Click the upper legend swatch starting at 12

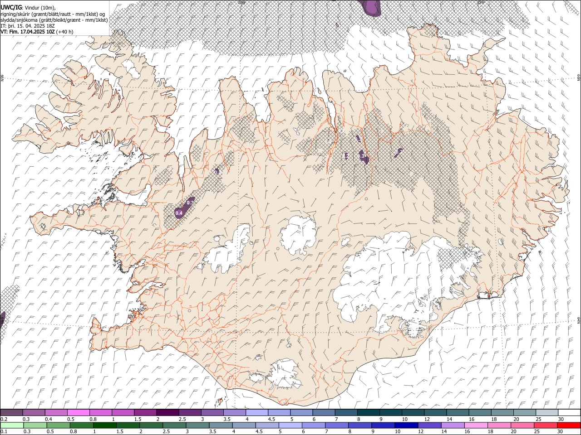click(x=435, y=412)
